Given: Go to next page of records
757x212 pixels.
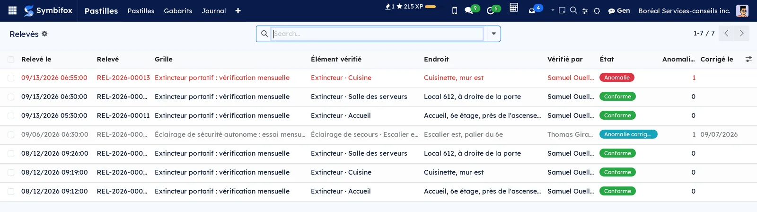Looking at the screenshot, I should [x=741, y=33].
